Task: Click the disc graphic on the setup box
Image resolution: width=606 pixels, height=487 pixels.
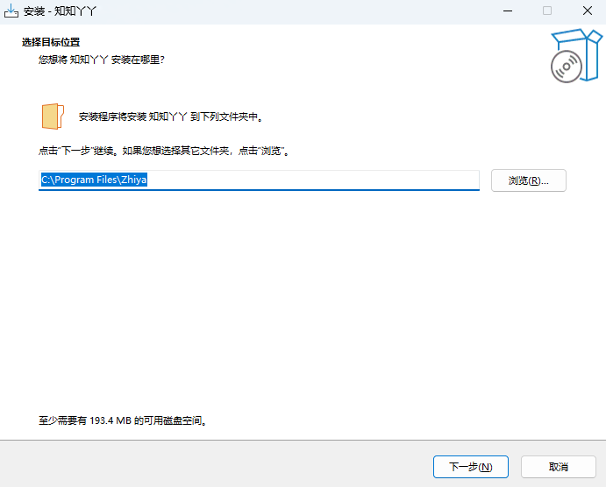Action: point(566,67)
